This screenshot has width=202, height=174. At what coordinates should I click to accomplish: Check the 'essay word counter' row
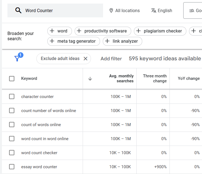click(x=12, y=167)
